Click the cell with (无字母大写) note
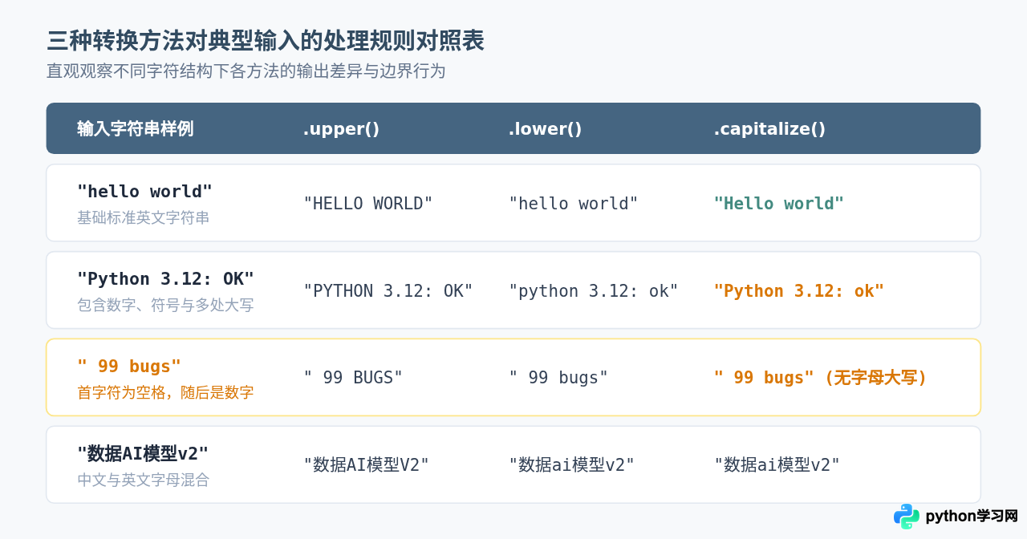 pos(820,378)
